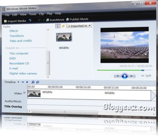Open the View menu
This screenshot has width=158, height=136.
pos(23,15)
